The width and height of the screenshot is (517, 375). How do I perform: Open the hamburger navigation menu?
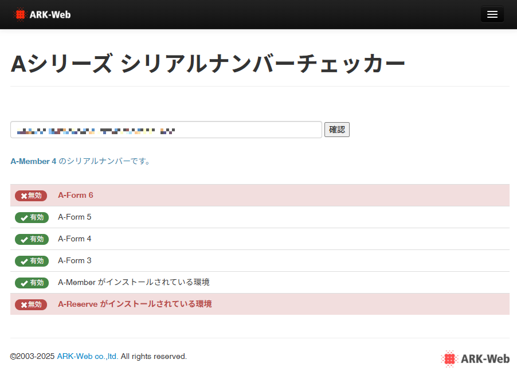click(x=492, y=14)
